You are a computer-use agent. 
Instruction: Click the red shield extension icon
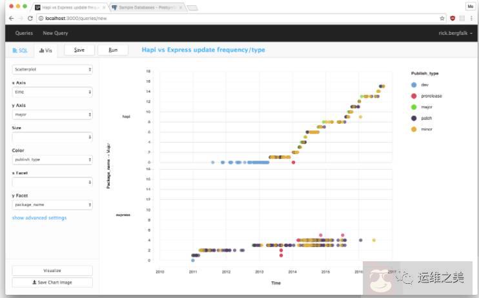click(453, 19)
